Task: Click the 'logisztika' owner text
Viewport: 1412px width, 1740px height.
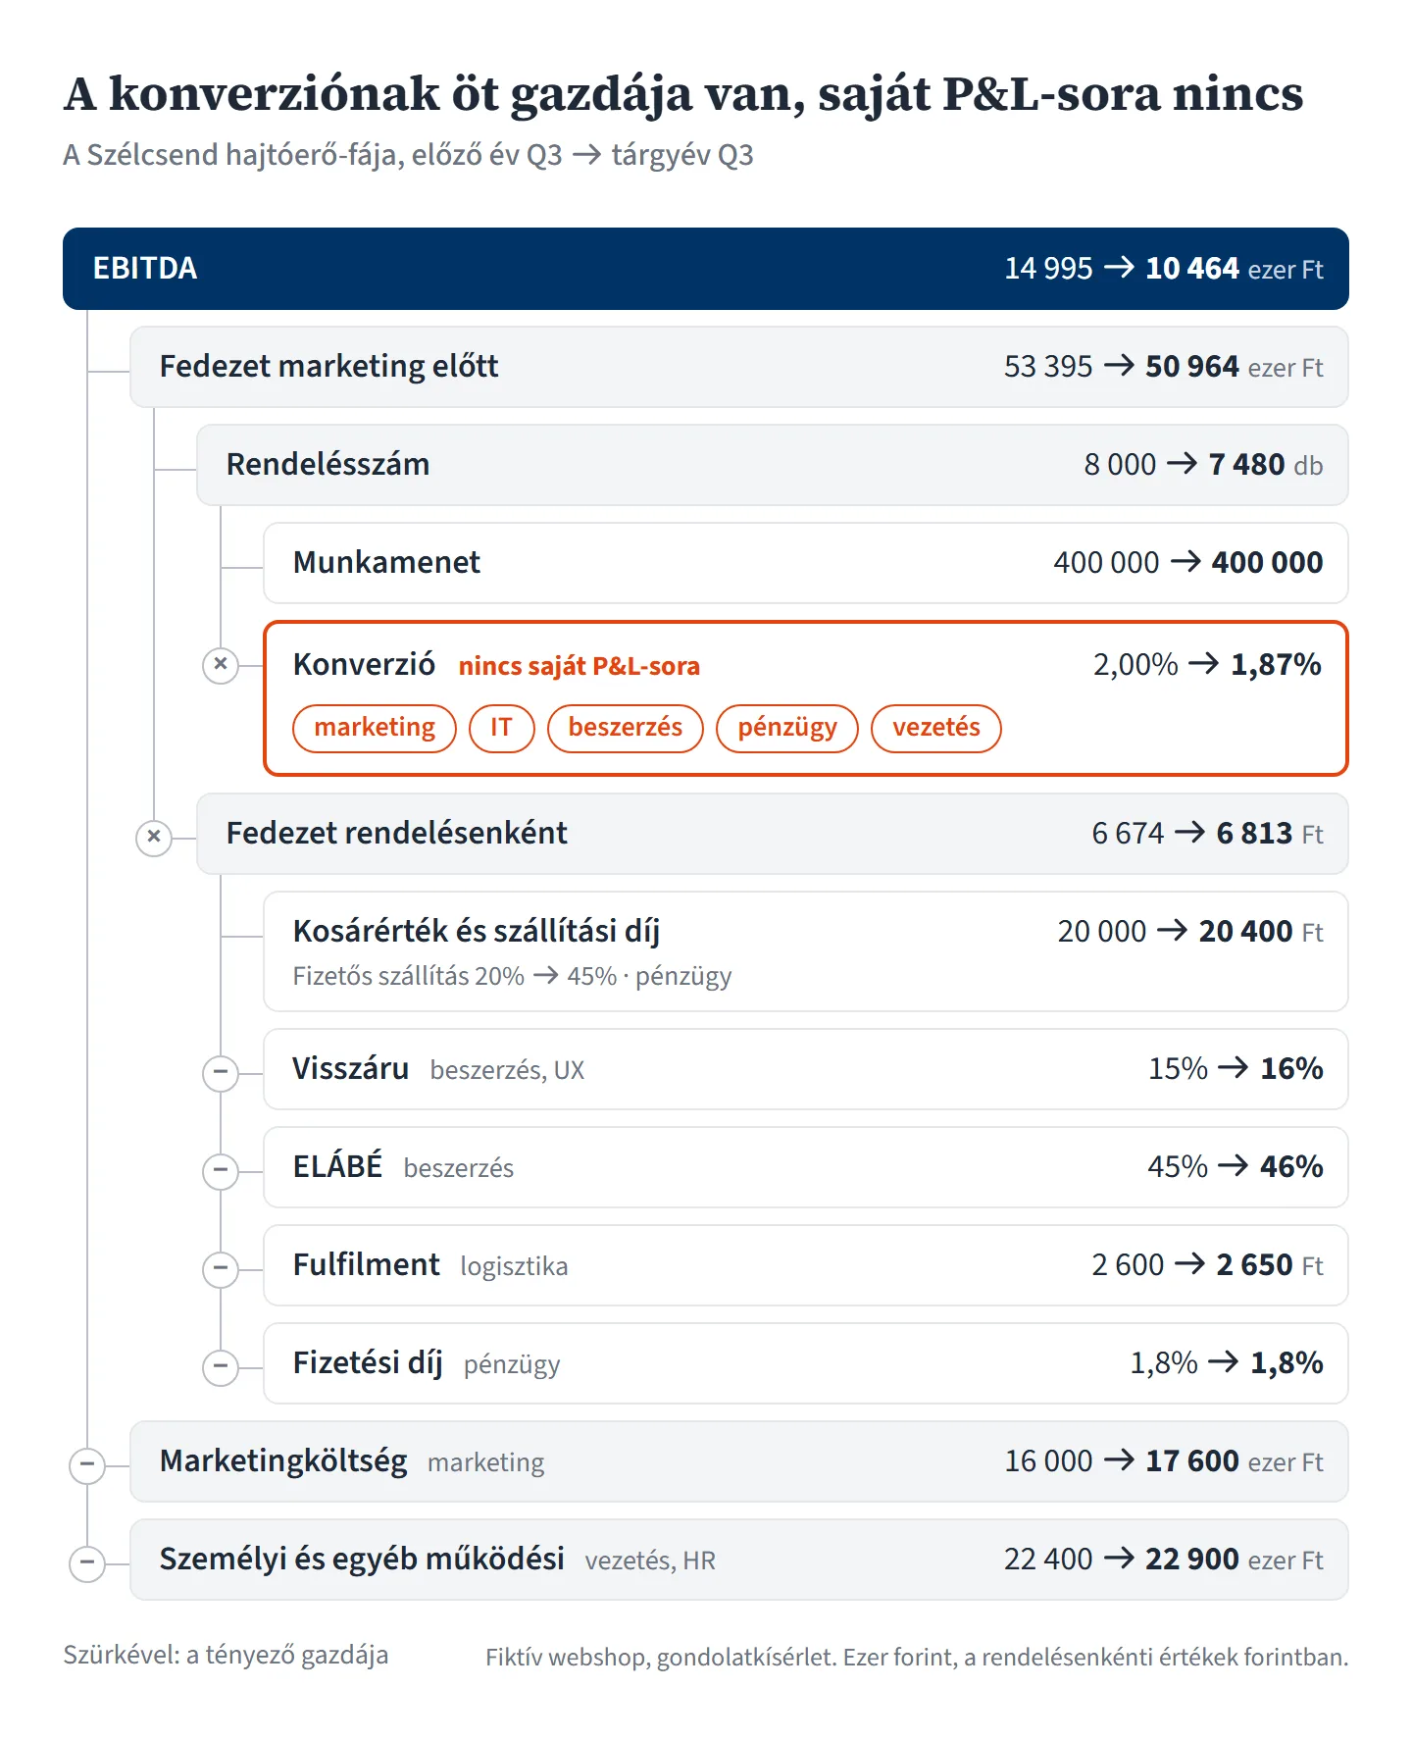Action: (x=514, y=1266)
